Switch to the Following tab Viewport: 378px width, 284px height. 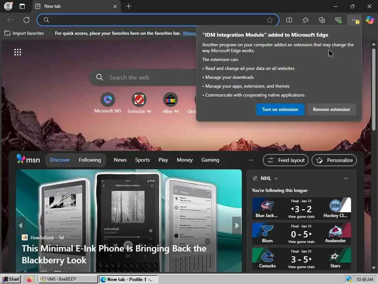click(x=90, y=160)
